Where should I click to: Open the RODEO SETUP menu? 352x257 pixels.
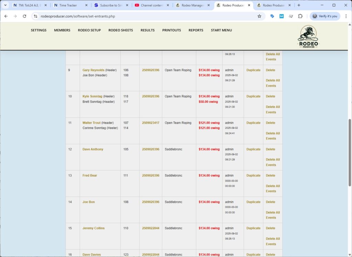coord(89,30)
